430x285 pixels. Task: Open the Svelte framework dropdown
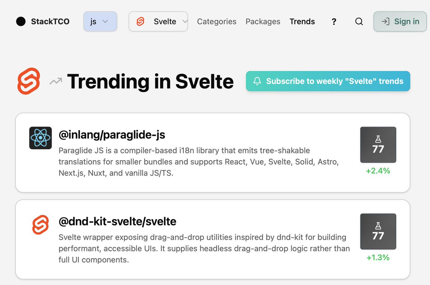click(158, 22)
